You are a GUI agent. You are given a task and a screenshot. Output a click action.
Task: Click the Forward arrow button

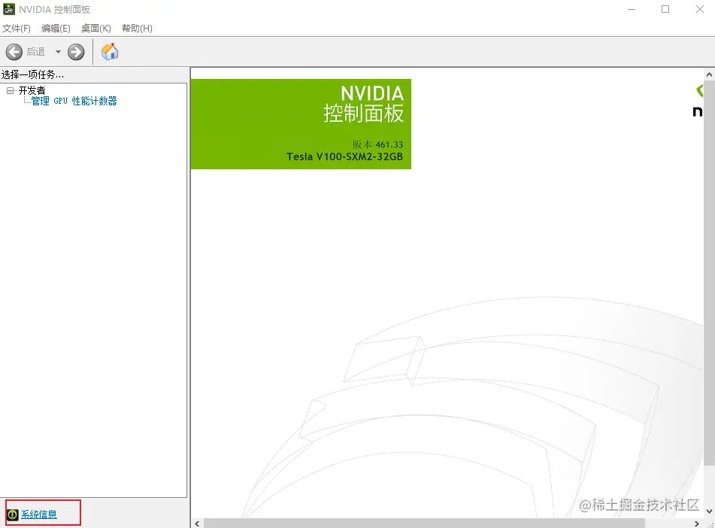pos(76,52)
